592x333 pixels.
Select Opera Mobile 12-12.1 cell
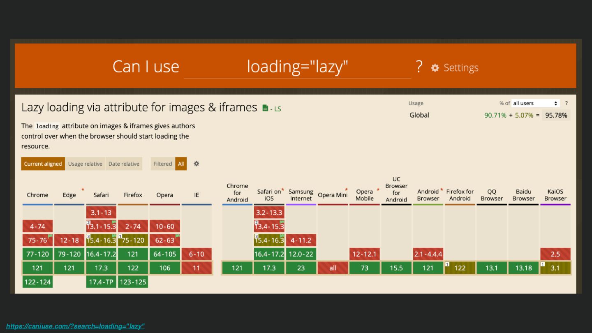[x=365, y=254]
